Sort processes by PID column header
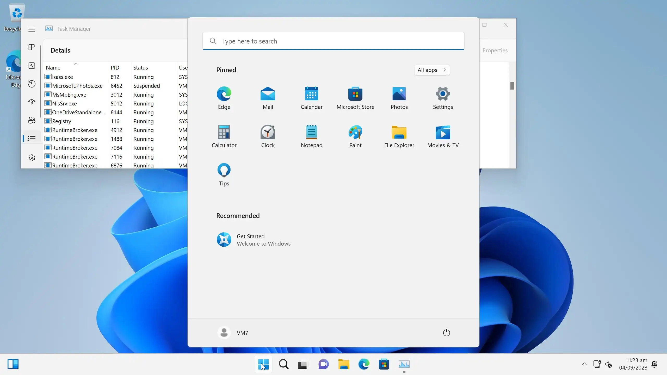 [115, 68]
